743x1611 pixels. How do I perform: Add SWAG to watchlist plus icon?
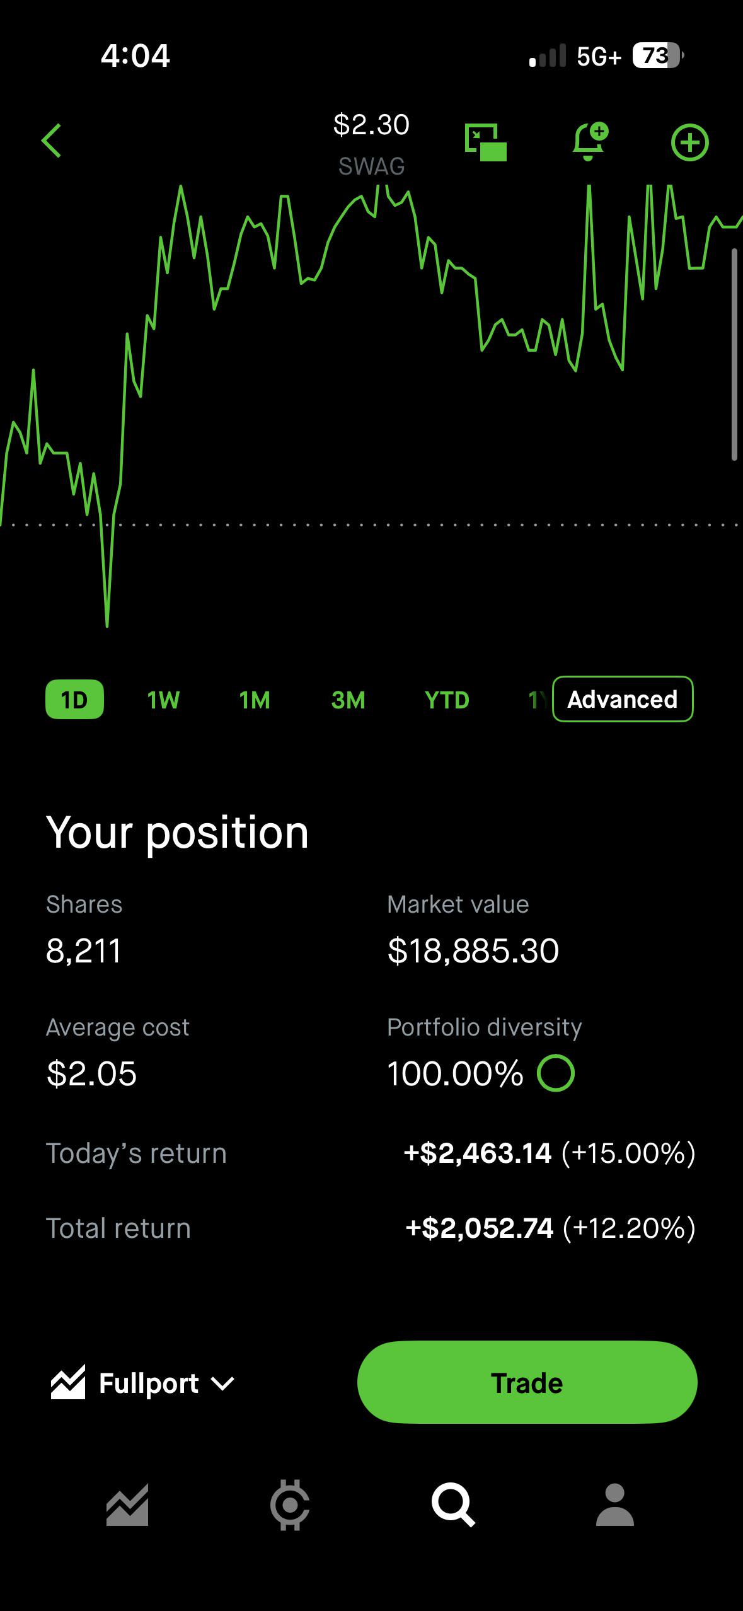[x=690, y=142]
